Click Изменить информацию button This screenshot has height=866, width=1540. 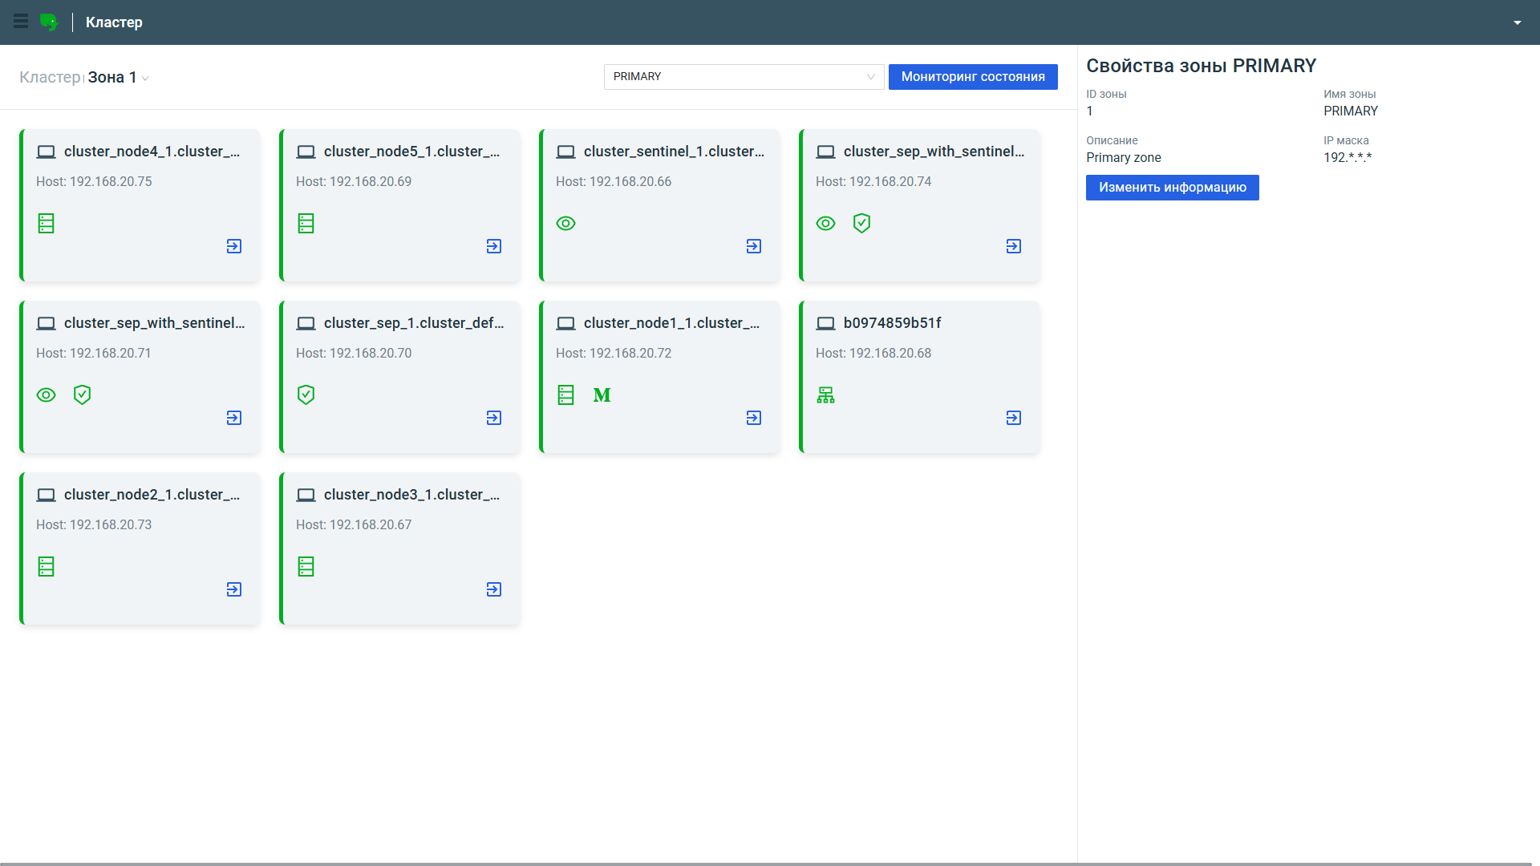[1172, 188]
